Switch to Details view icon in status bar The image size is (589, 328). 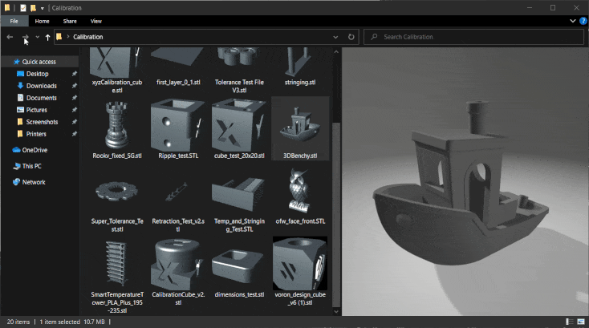coord(570,322)
